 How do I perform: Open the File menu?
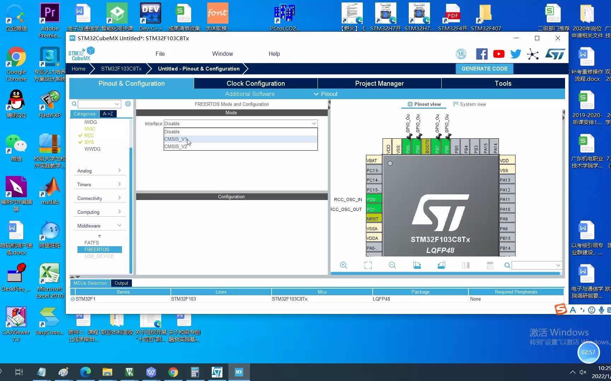pos(160,54)
